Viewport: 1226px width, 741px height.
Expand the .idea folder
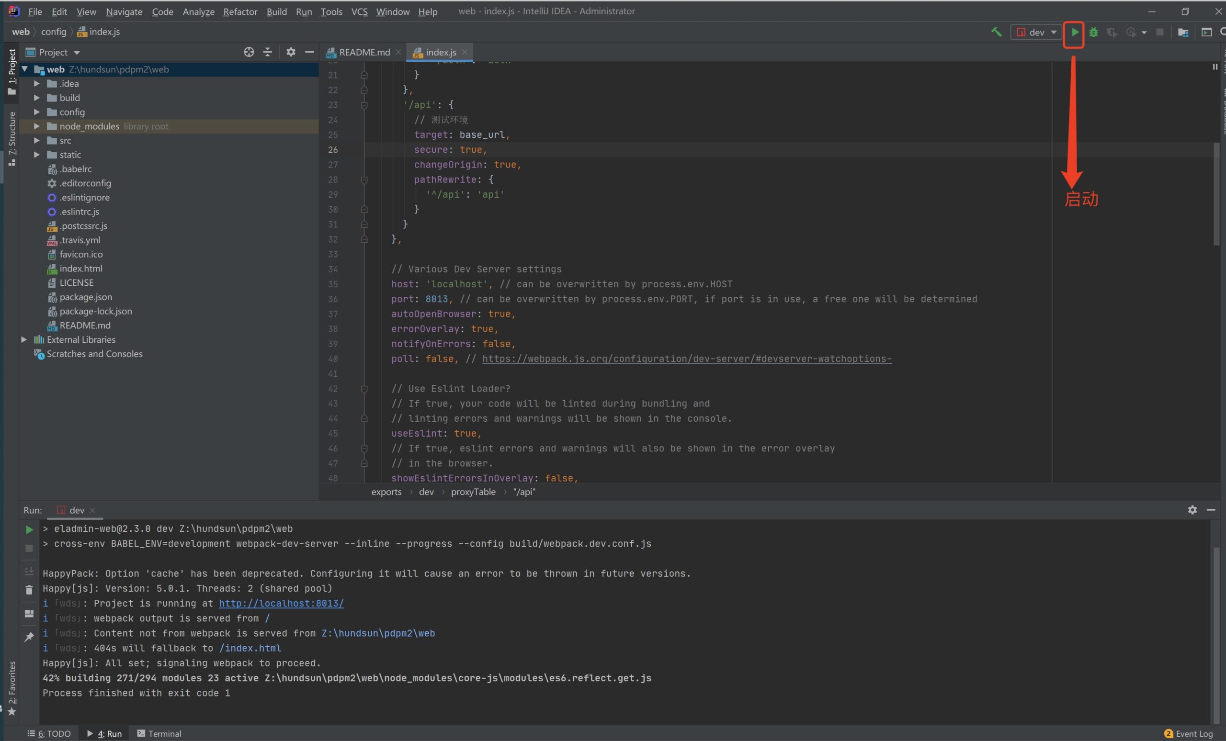[x=37, y=84]
